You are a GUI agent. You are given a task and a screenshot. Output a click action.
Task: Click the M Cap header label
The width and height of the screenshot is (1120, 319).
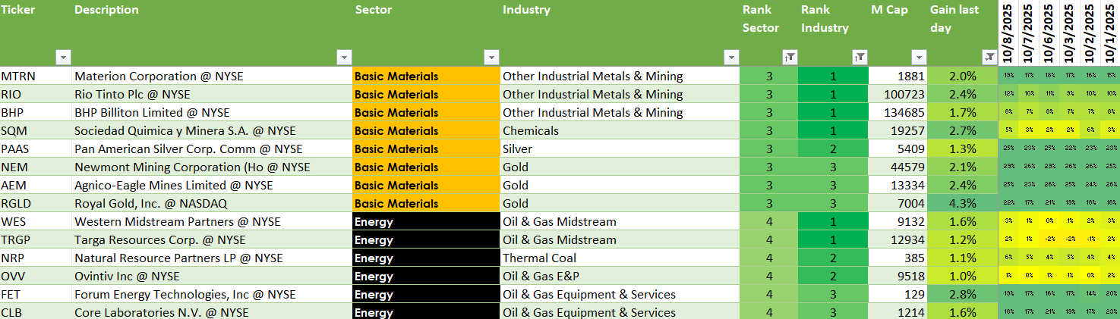pyautogui.click(x=891, y=10)
